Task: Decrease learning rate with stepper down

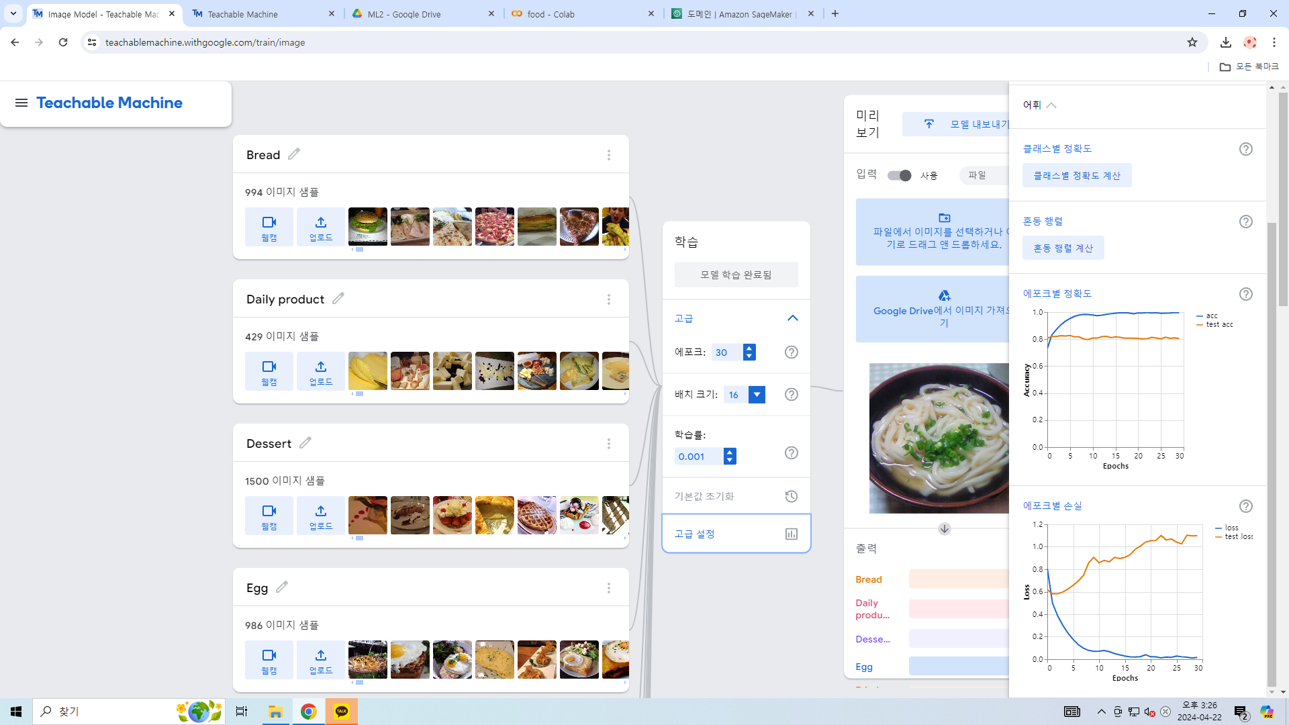Action: 730,461
